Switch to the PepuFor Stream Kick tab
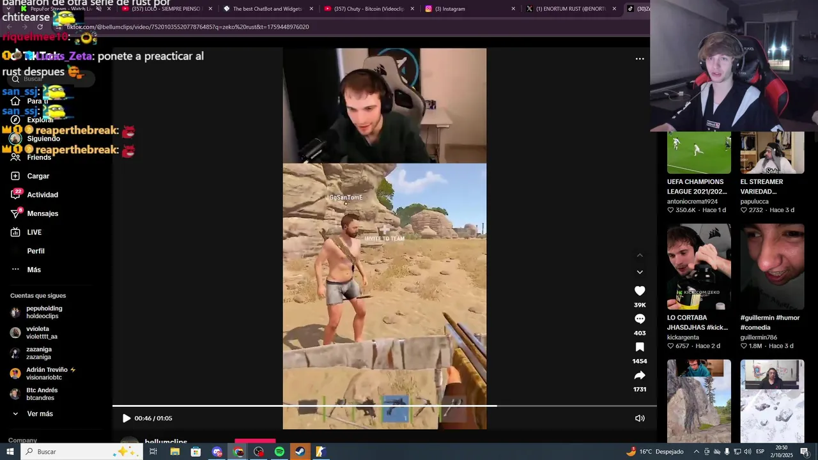Viewport: 818px width, 460px height. (65, 9)
